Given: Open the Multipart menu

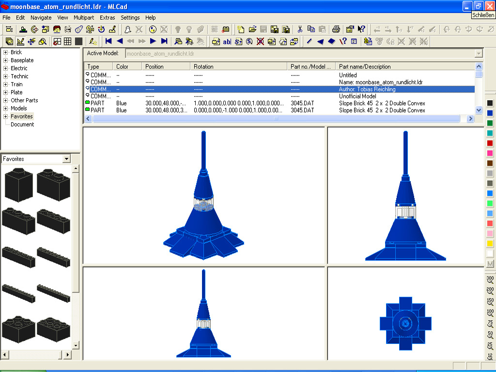Looking at the screenshot, I should (84, 17).
